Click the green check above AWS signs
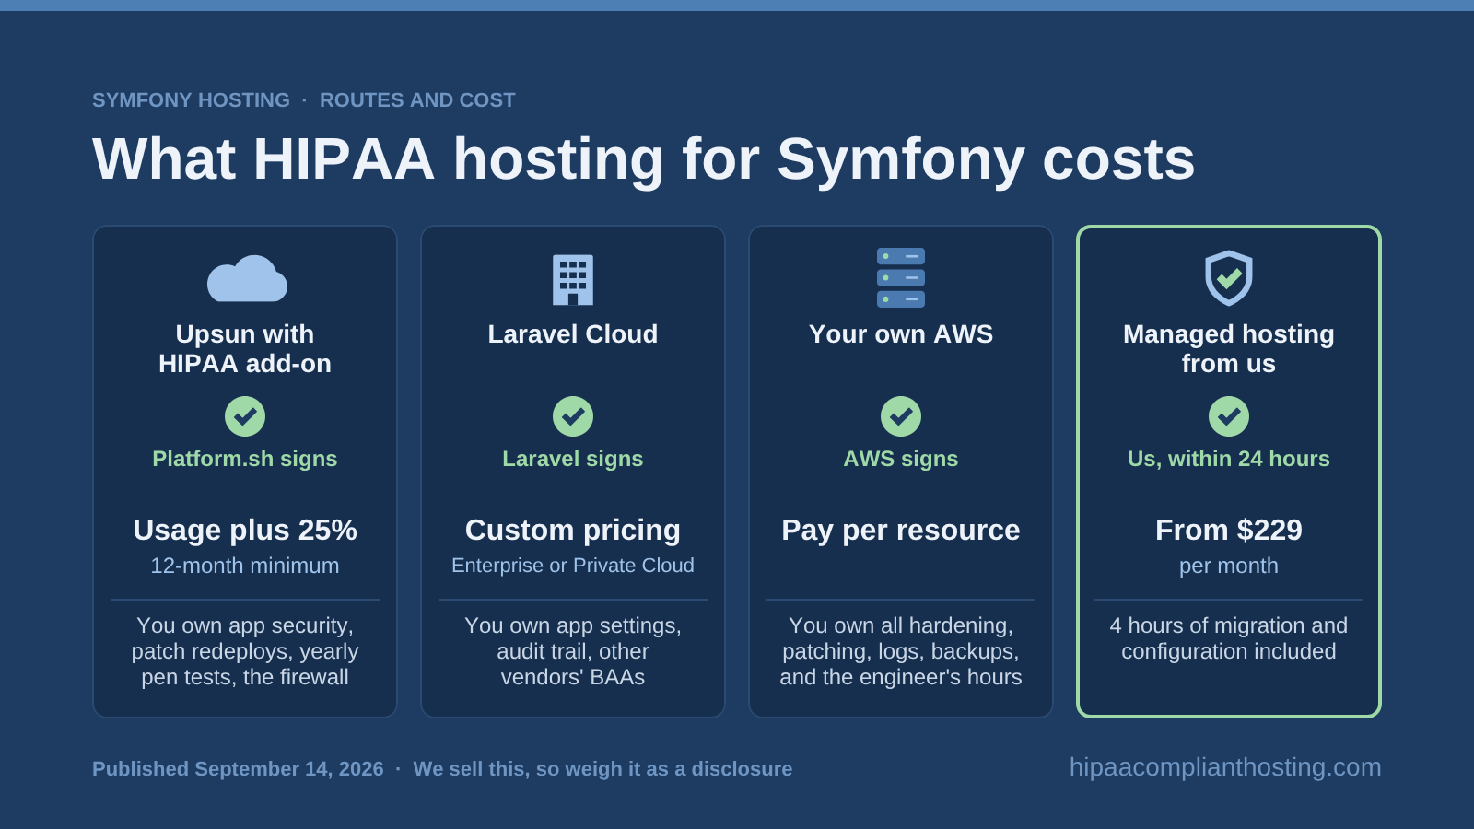 point(901,416)
